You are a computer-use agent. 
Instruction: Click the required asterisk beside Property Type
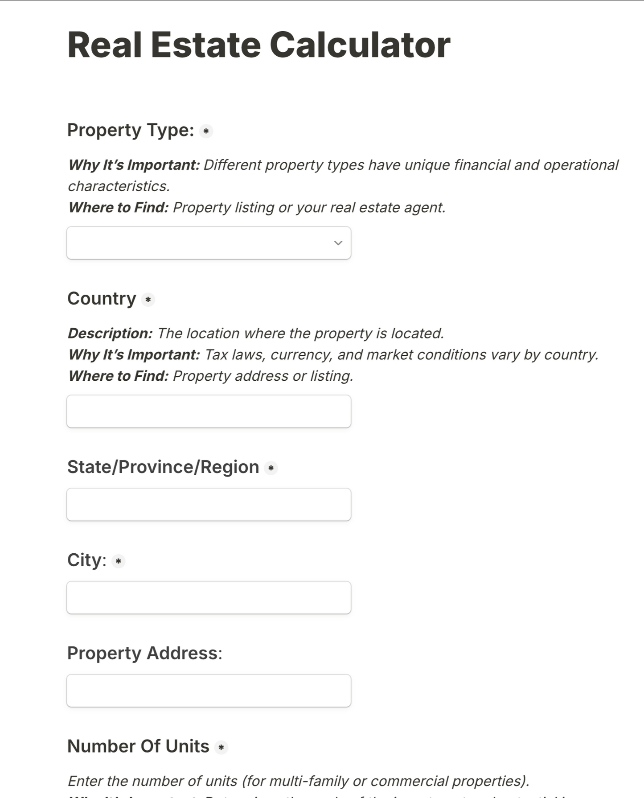click(206, 131)
